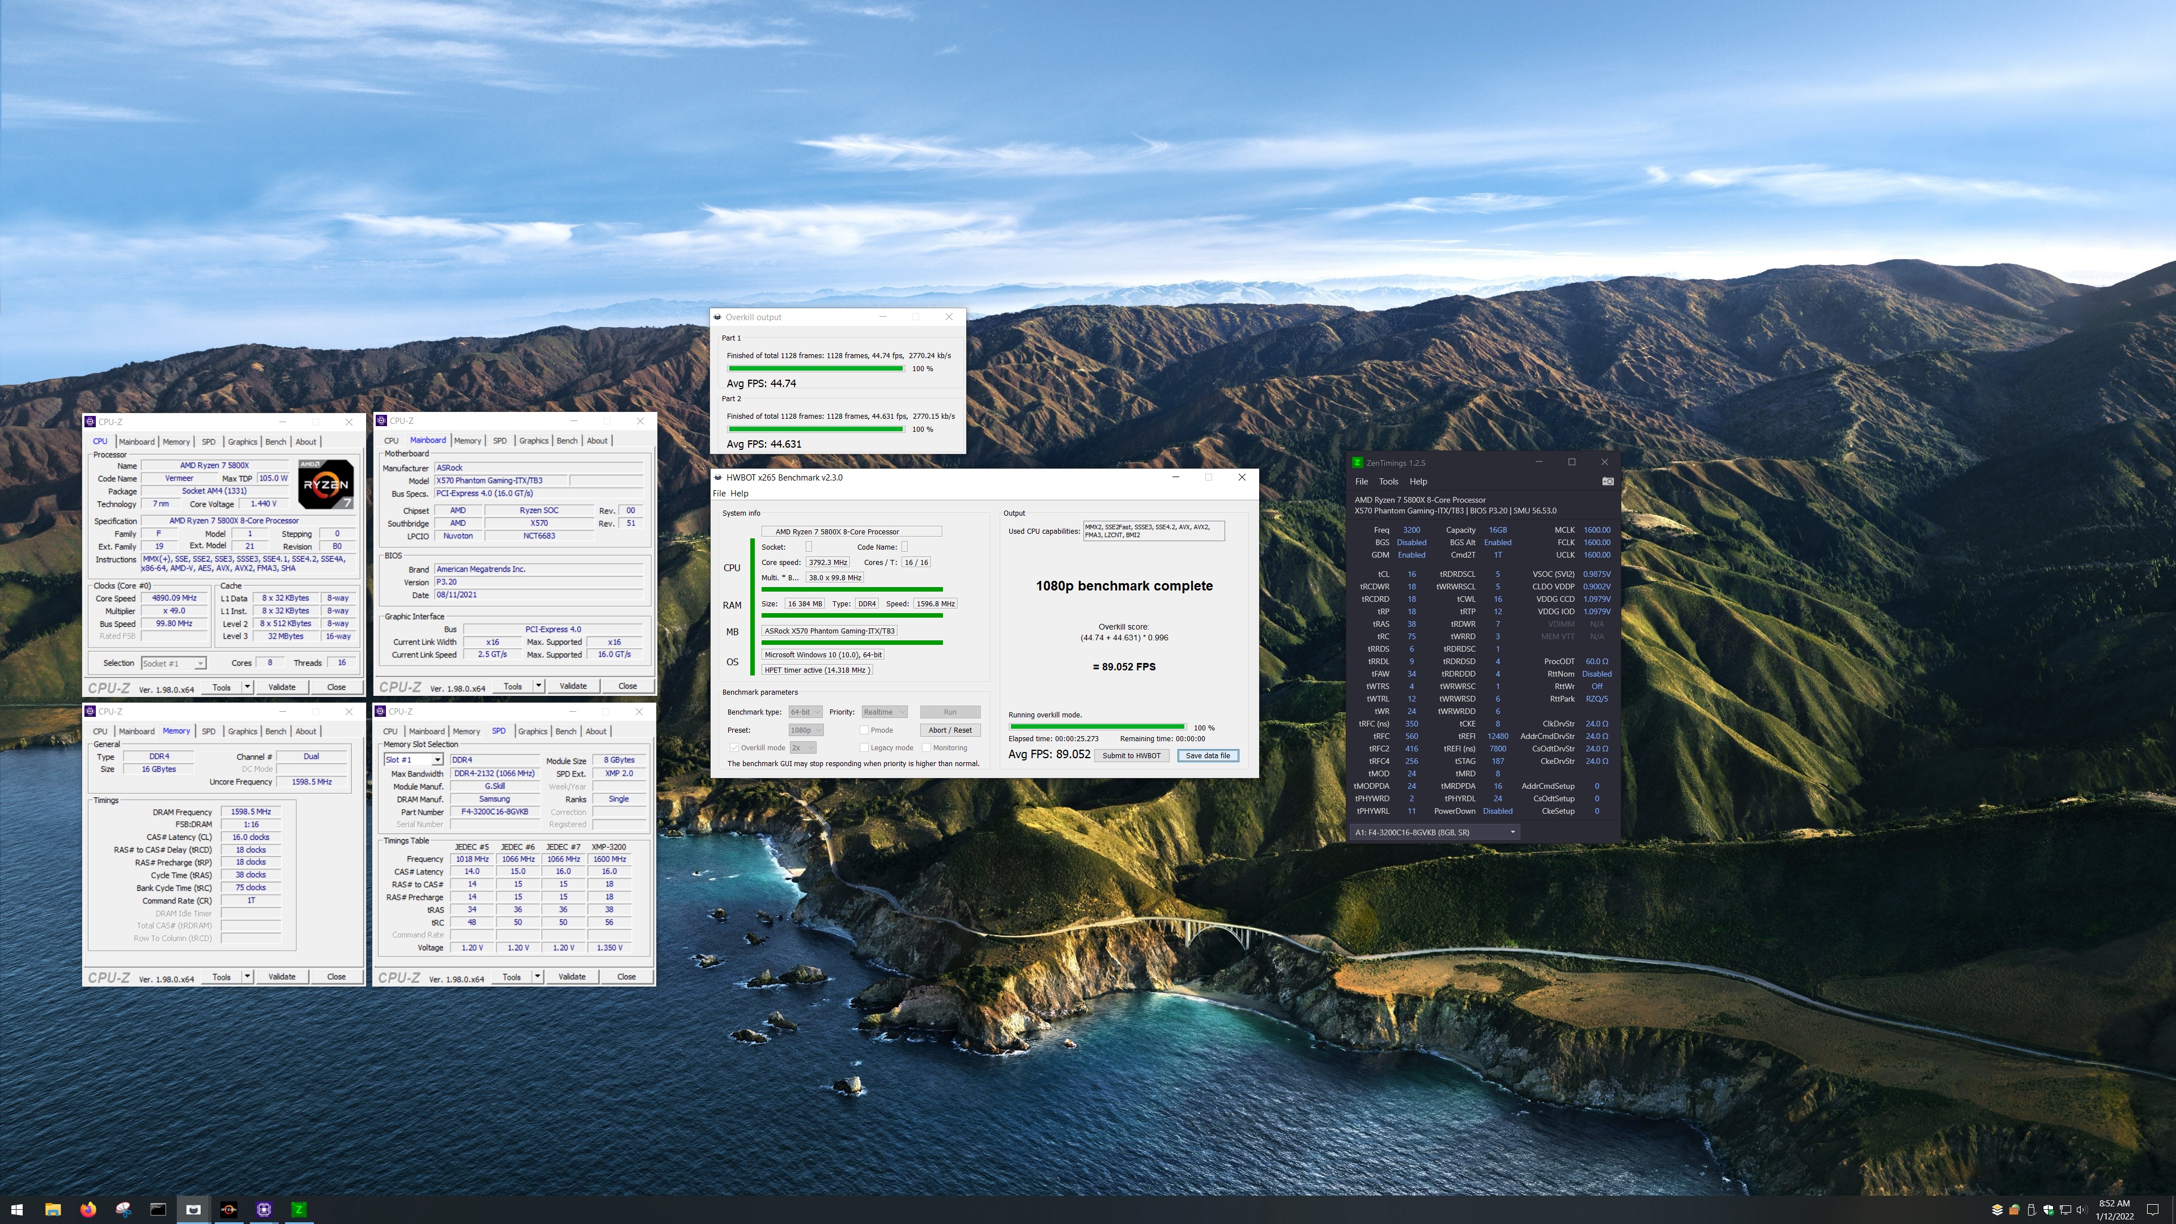Select the ZenTimings taskbar icon

point(298,1209)
